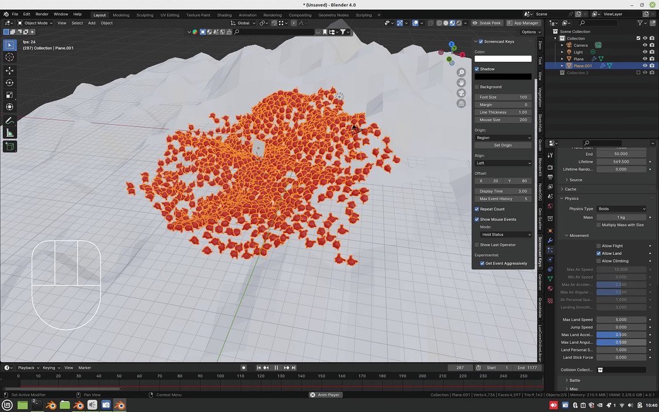
Task: Toggle camera view with camera gizmo icon
Action: click(x=461, y=93)
